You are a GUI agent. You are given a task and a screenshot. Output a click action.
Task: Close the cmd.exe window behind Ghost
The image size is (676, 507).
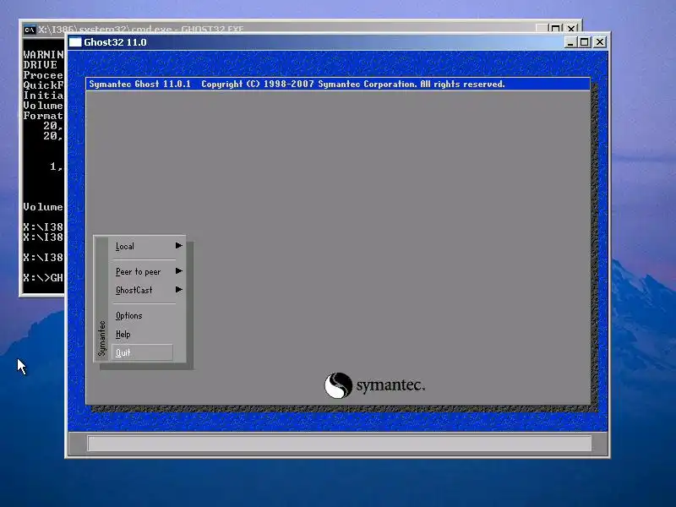click(571, 29)
